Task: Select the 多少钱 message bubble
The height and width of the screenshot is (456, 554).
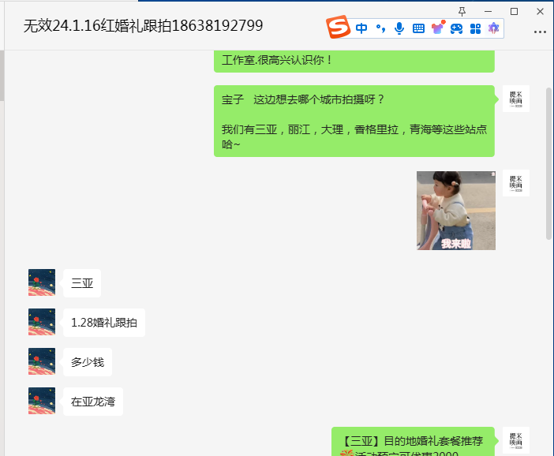Action: click(x=88, y=362)
